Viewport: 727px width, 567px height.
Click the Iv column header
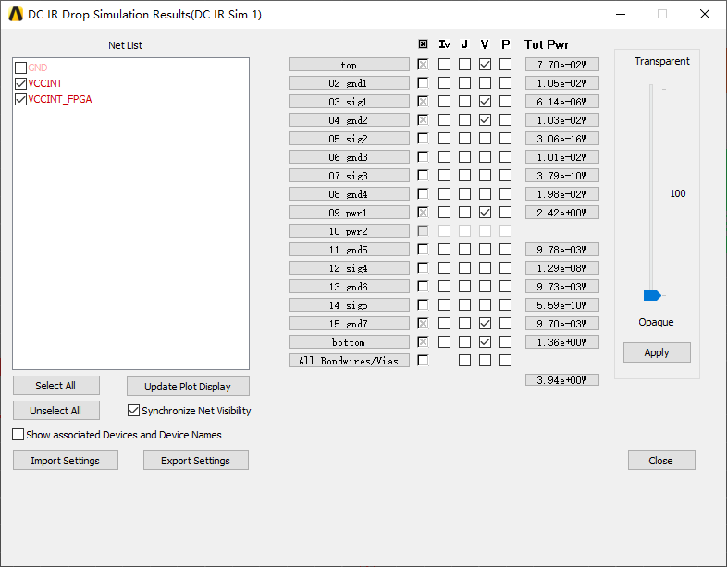pyautogui.click(x=444, y=44)
